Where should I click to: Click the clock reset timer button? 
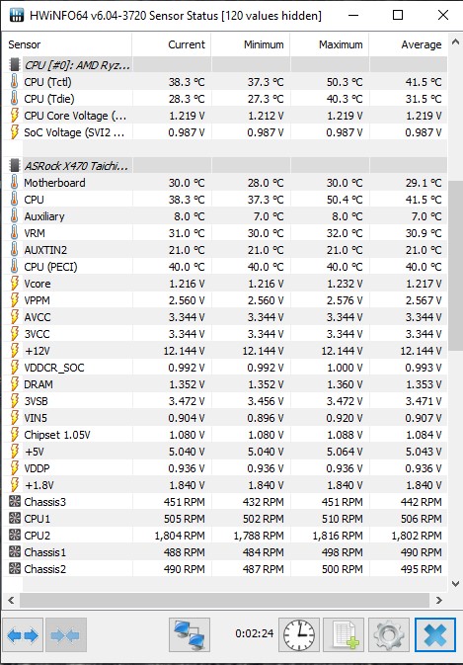299,635
